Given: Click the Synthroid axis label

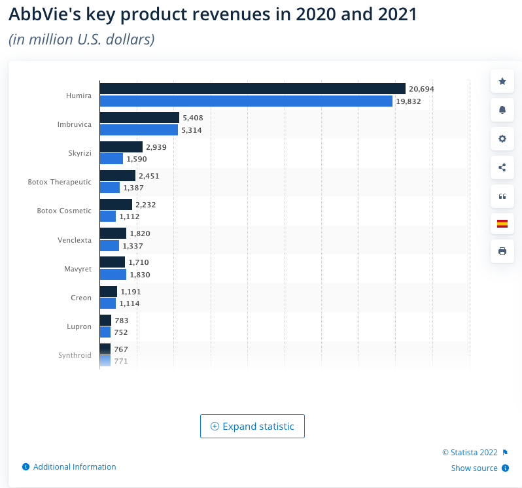Looking at the screenshot, I should 75,355.
